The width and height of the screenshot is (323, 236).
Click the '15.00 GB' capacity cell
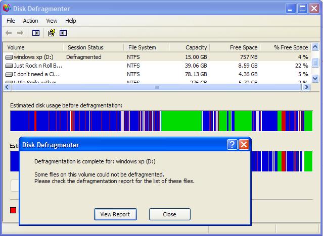click(196, 57)
